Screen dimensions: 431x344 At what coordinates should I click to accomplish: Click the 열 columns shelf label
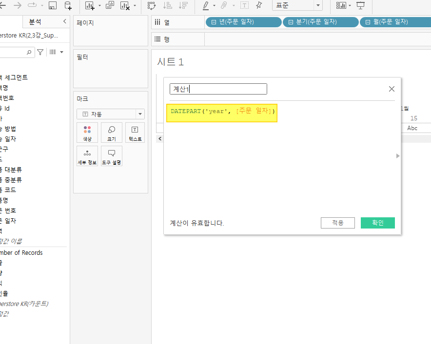pyautogui.click(x=167, y=22)
